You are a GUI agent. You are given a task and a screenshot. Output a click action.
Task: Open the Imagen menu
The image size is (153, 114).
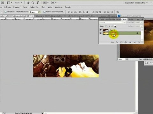click(17, 7)
